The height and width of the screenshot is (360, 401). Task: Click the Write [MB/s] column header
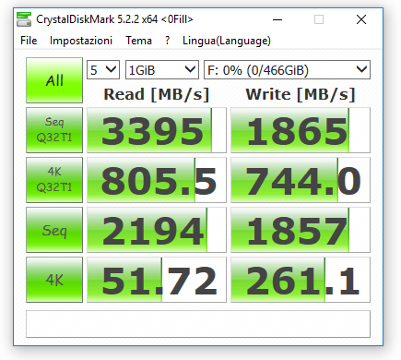click(x=301, y=94)
